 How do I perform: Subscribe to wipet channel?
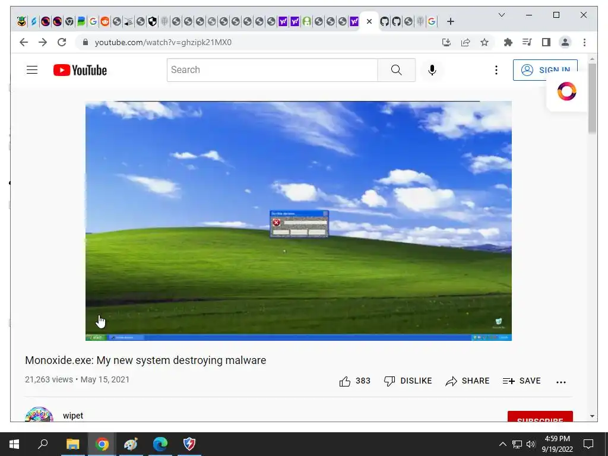(540, 416)
